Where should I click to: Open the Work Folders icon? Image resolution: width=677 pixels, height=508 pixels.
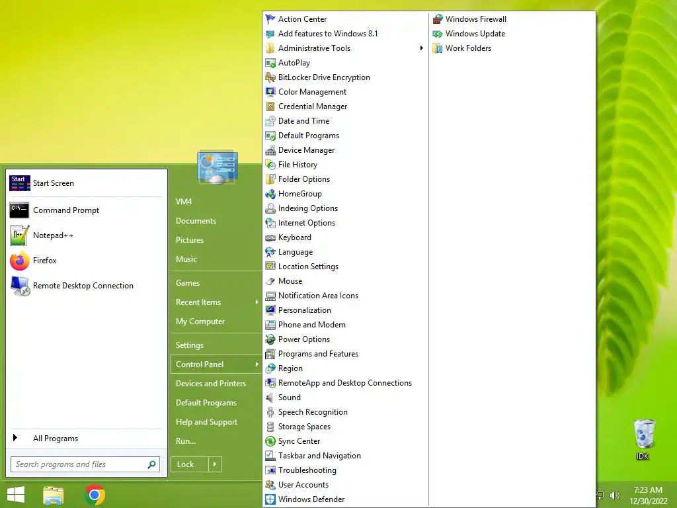[x=438, y=48]
